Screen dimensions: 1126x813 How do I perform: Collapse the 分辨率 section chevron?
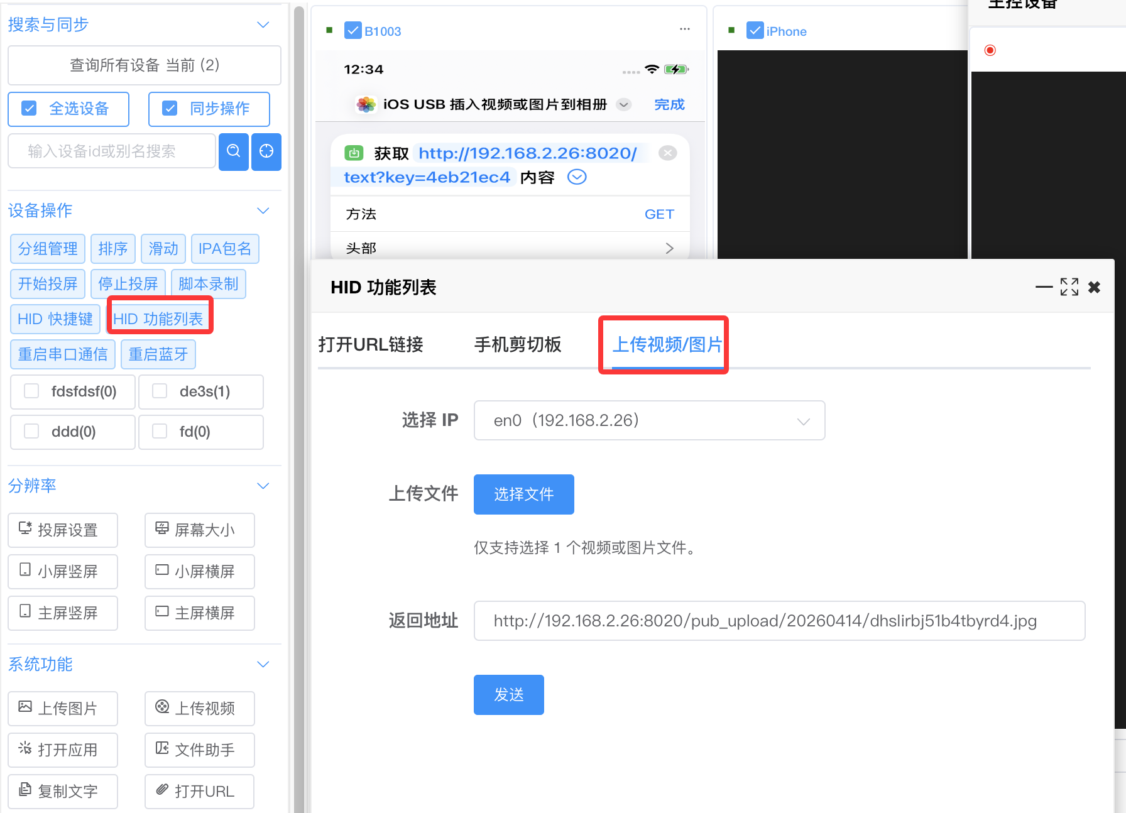[x=263, y=486]
